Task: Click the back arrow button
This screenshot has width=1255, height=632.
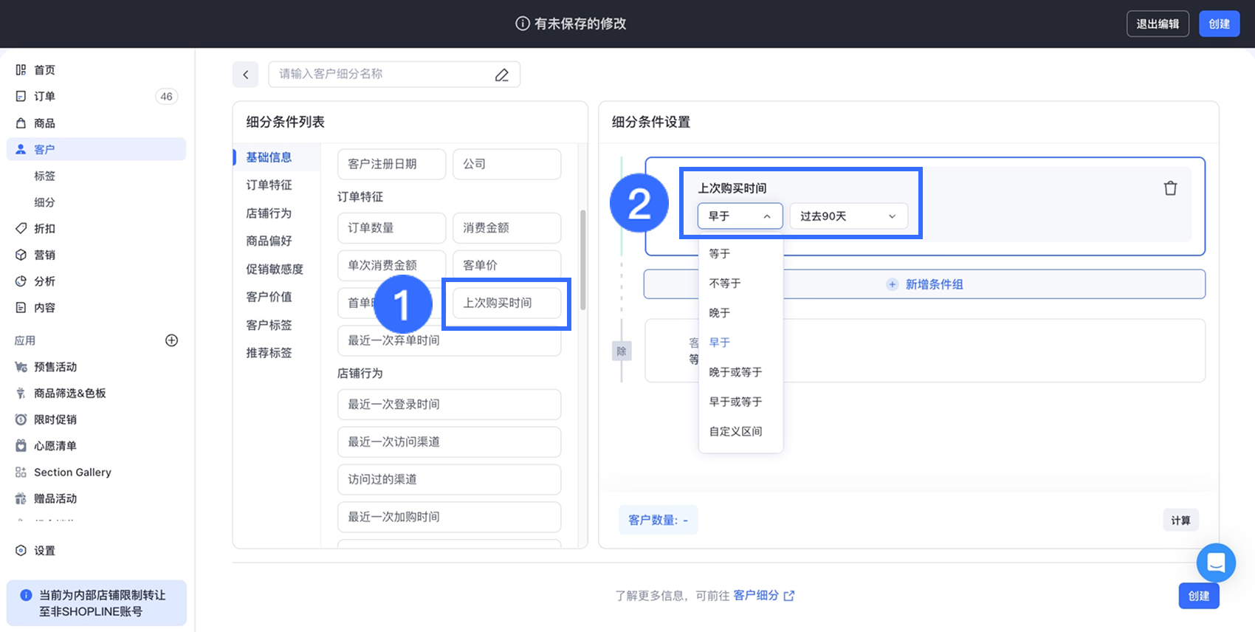Action: pos(246,75)
